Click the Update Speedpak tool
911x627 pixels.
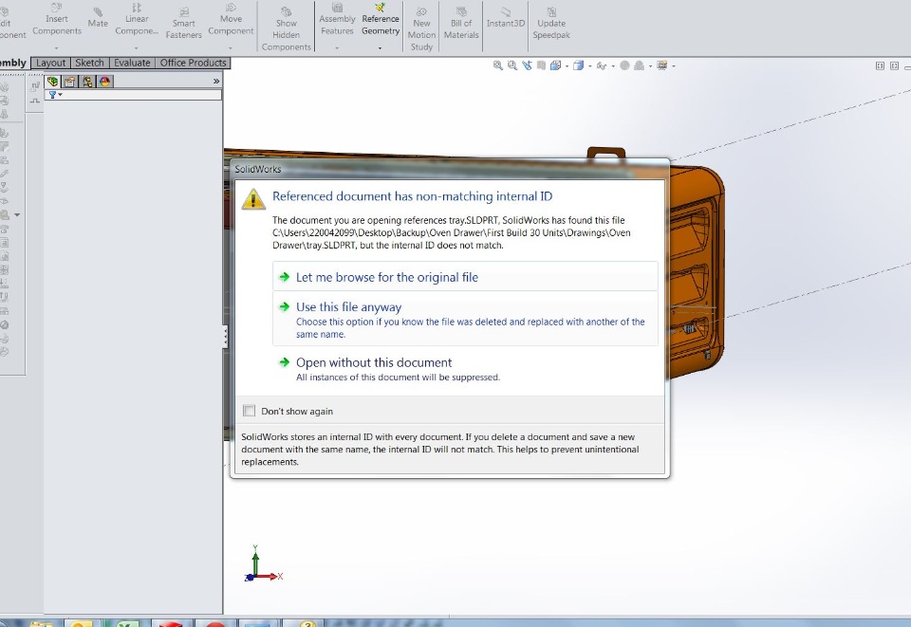[x=550, y=23]
